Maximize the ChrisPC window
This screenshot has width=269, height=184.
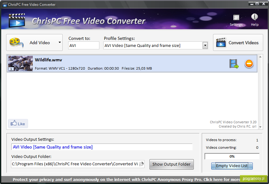257,4
